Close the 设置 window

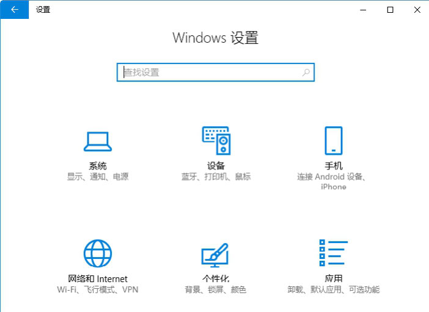pos(417,10)
